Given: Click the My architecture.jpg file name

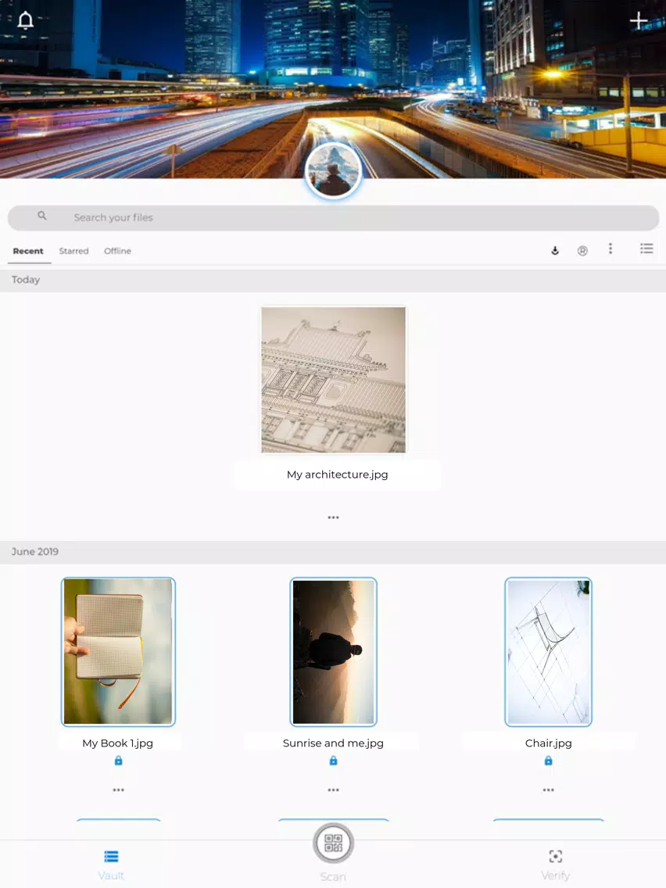Looking at the screenshot, I should (337, 474).
